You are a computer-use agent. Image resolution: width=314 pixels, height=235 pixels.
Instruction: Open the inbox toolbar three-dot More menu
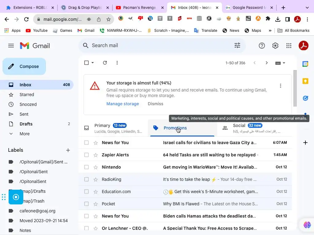click(x=117, y=63)
